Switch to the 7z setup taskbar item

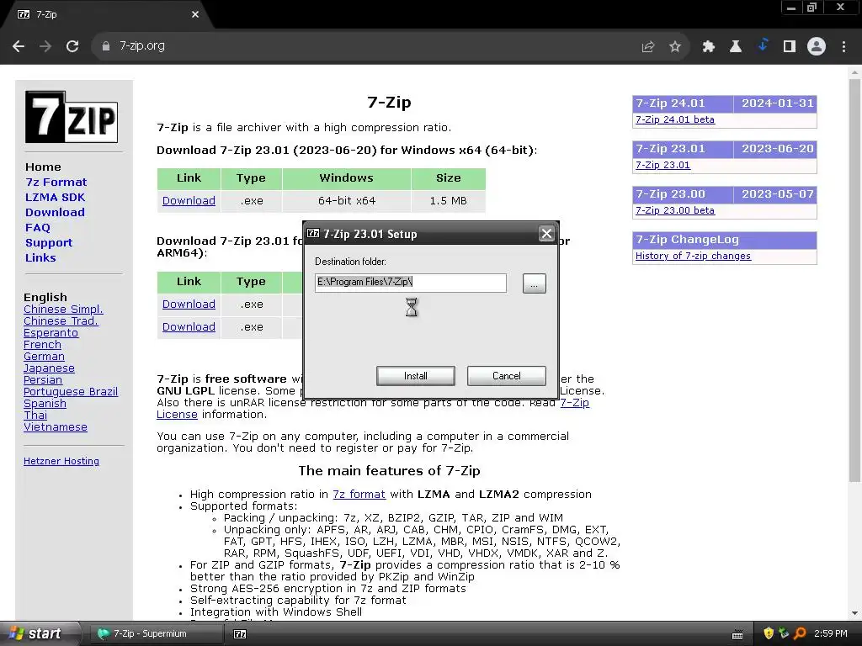pos(240,634)
